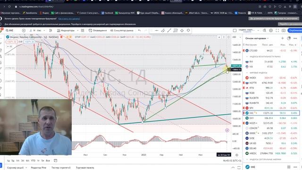Select VIX row in watchlist

pos(271,67)
